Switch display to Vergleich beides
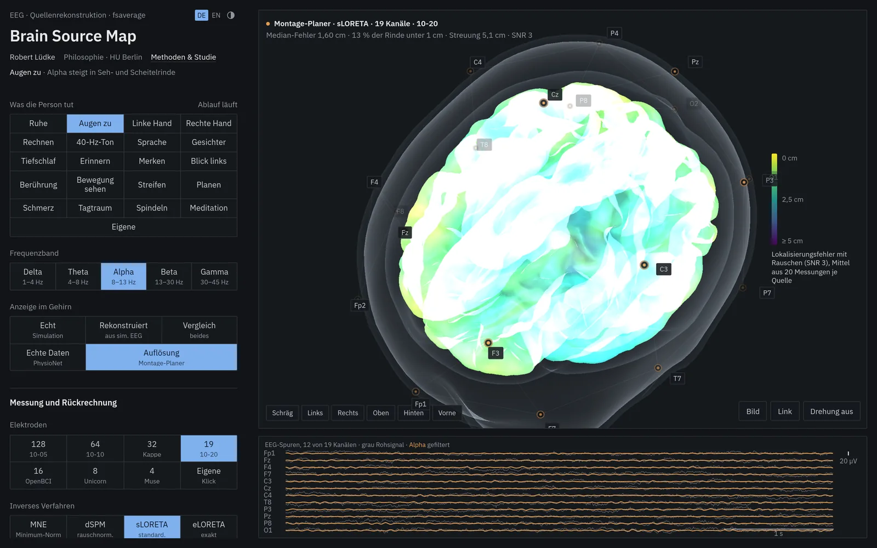Image resolution: width=877 pixels, height=548 pixels. coord(199,330)
